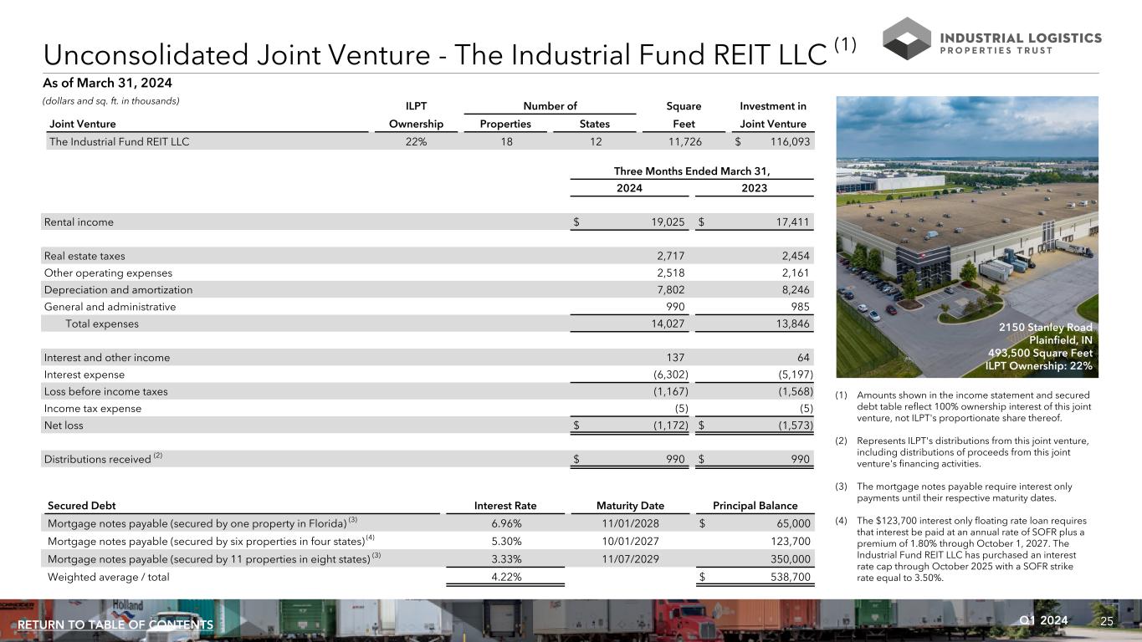Viewport: 1142px width, 642px height.
Task: Click the 2024 column header
Action: (629, 188)
